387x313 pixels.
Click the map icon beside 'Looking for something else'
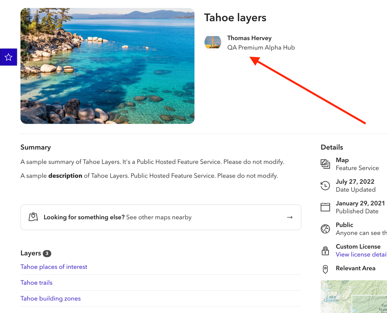(x=34, y=217)
